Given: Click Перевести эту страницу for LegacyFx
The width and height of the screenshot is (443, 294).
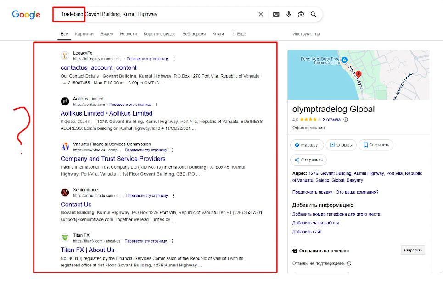Looking at the screenshot, I should (x=147, y=59).
